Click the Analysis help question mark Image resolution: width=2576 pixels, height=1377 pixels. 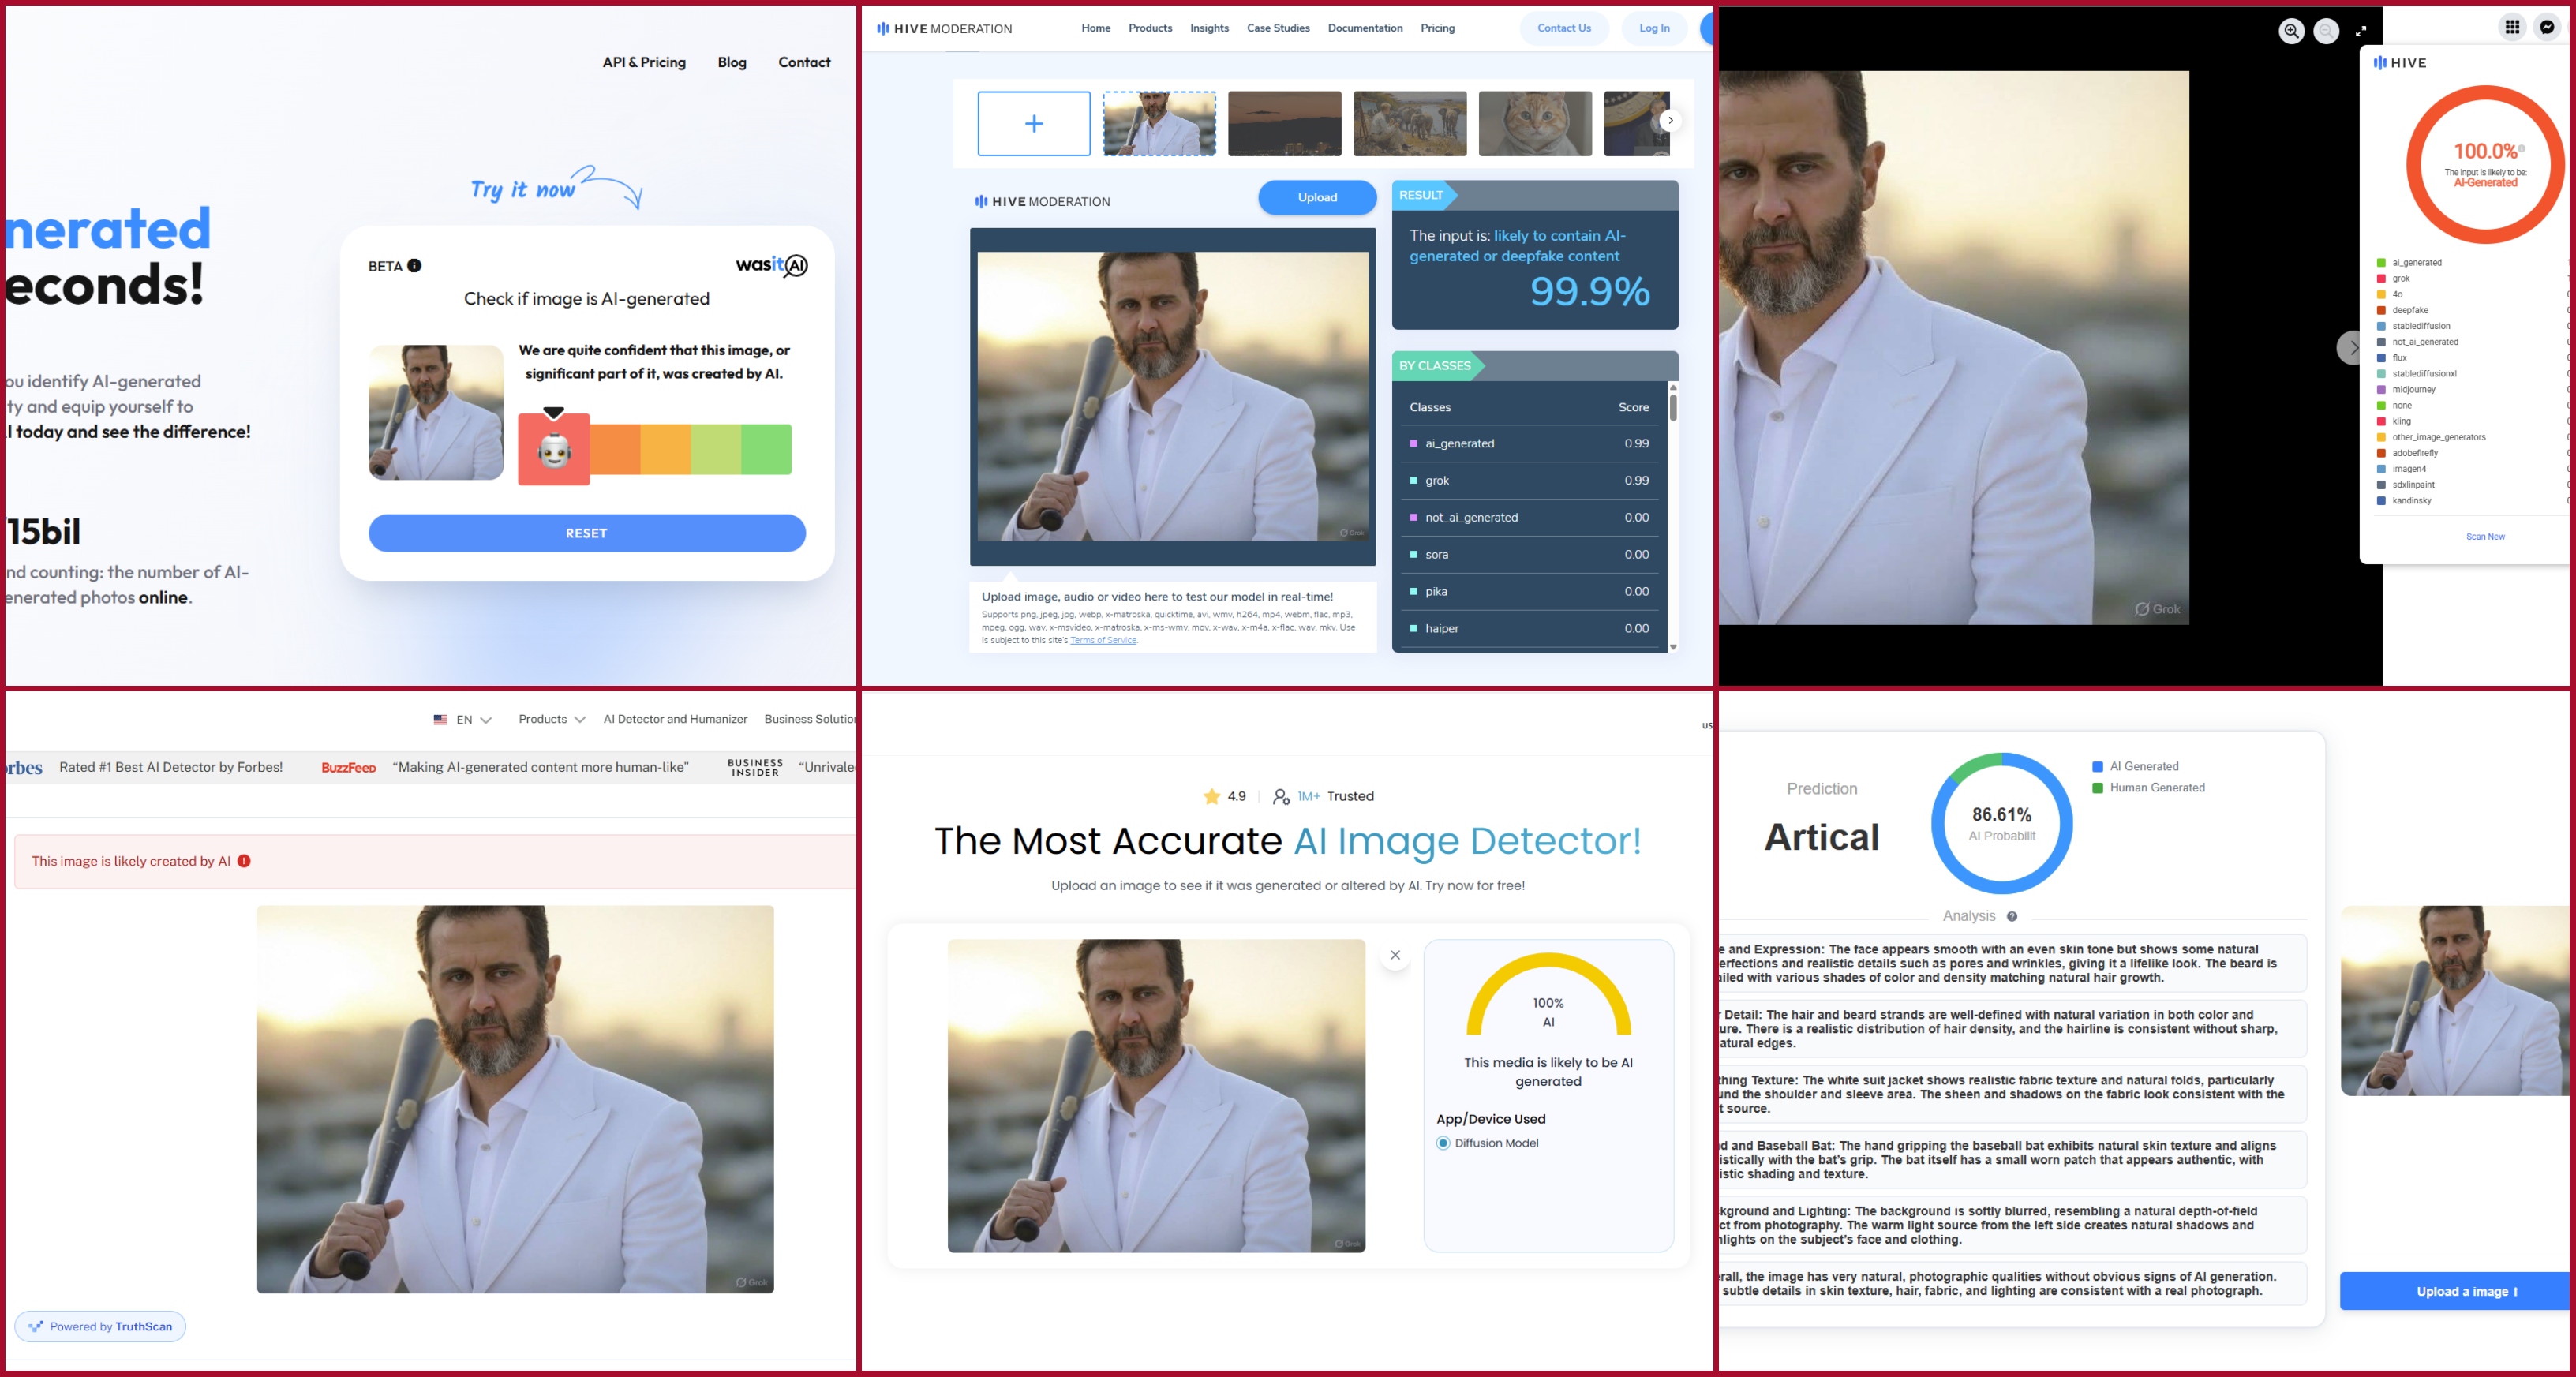(2012, 916)
